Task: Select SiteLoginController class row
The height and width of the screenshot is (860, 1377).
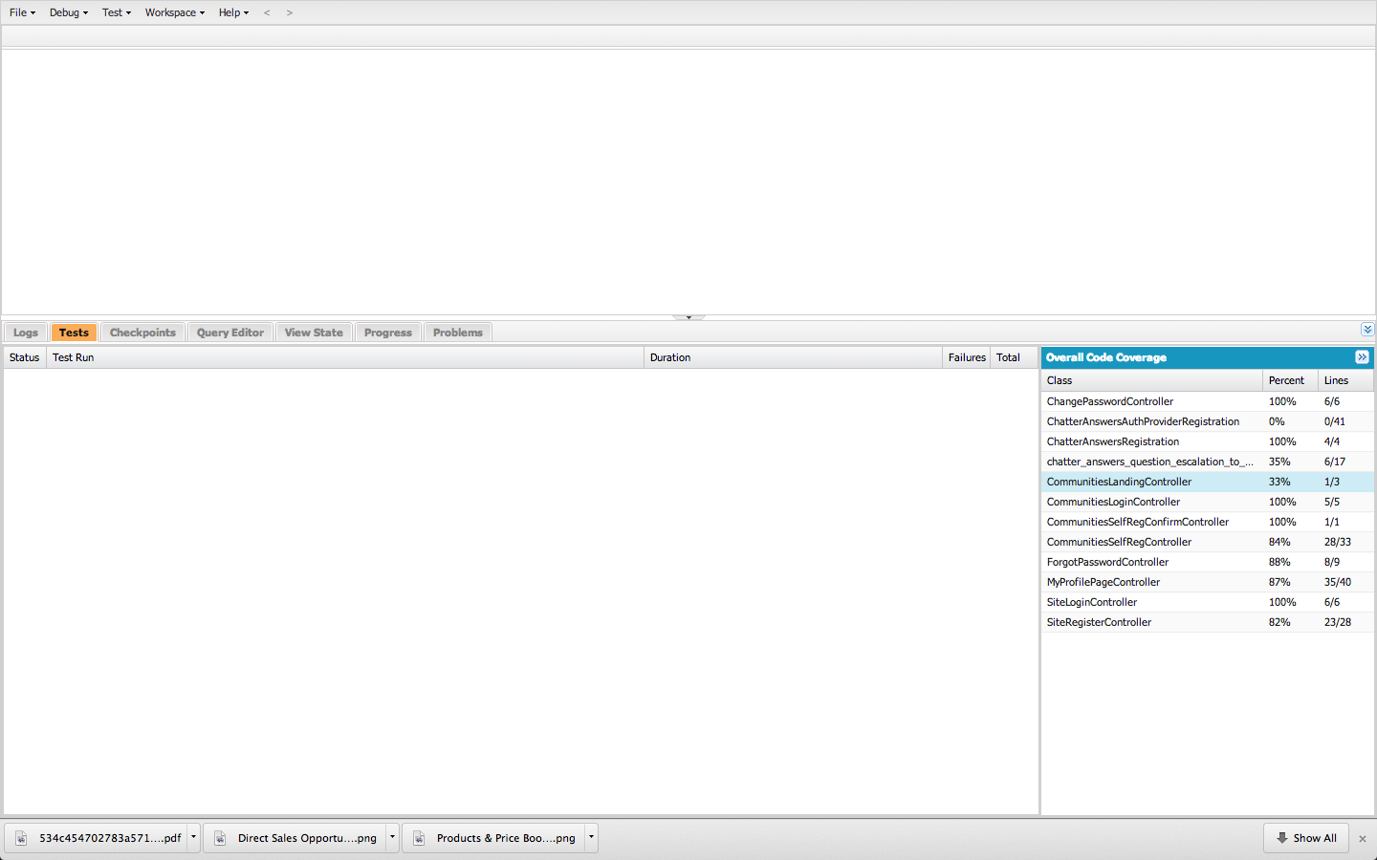Action: [1208, 602]
